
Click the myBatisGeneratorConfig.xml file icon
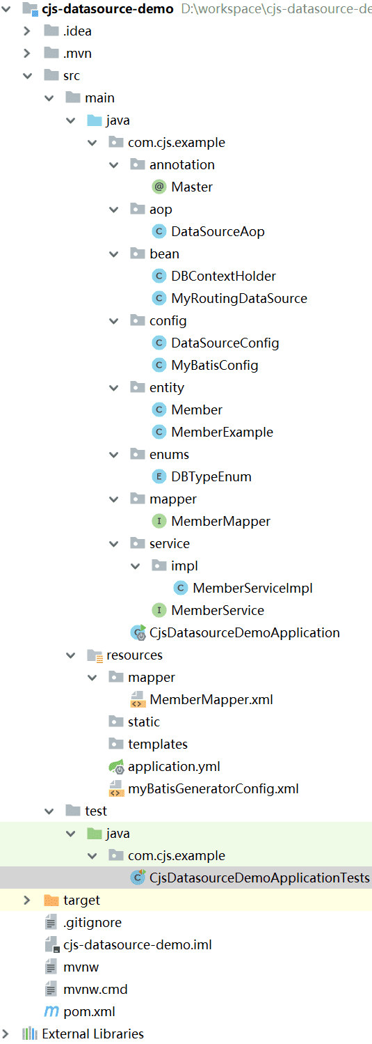pos(116,788)
